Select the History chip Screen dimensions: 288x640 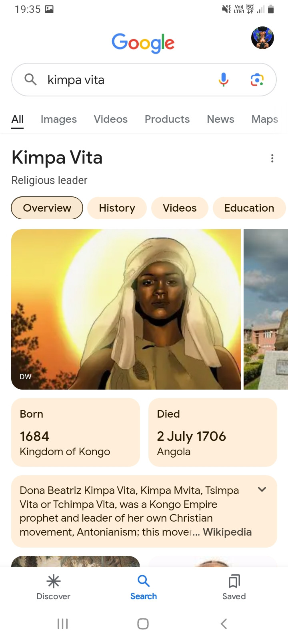point(117,208)
